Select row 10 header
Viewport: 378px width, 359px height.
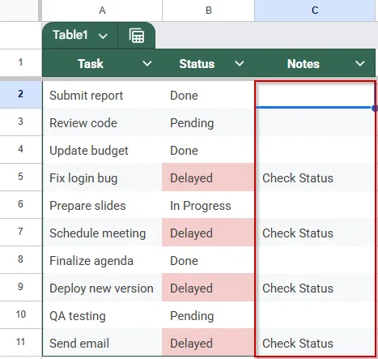[20, 314]
